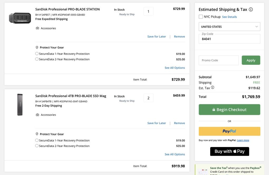Screen dimensions: 269x175
Task: See All Options for PRO-BLADE STATION protection
Action: (175, 68)
